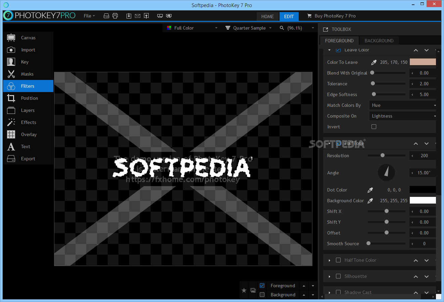Enable the Shadow Cast filter
The image size is (444, 302).
coord(338,292)
